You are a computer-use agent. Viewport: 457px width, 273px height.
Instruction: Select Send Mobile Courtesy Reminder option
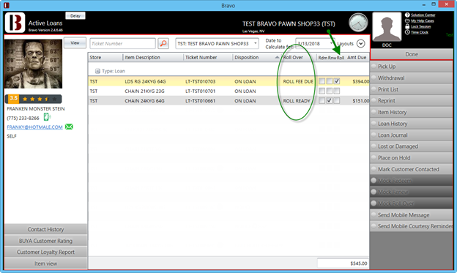coord(412,226)
